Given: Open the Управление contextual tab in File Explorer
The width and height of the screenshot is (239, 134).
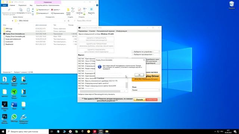Looking at the screenshot, I should pos(48,2).
